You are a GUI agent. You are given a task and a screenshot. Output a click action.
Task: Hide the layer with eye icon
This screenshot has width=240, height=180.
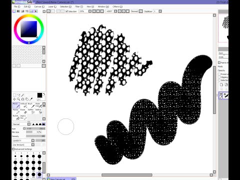pos(221,94)
